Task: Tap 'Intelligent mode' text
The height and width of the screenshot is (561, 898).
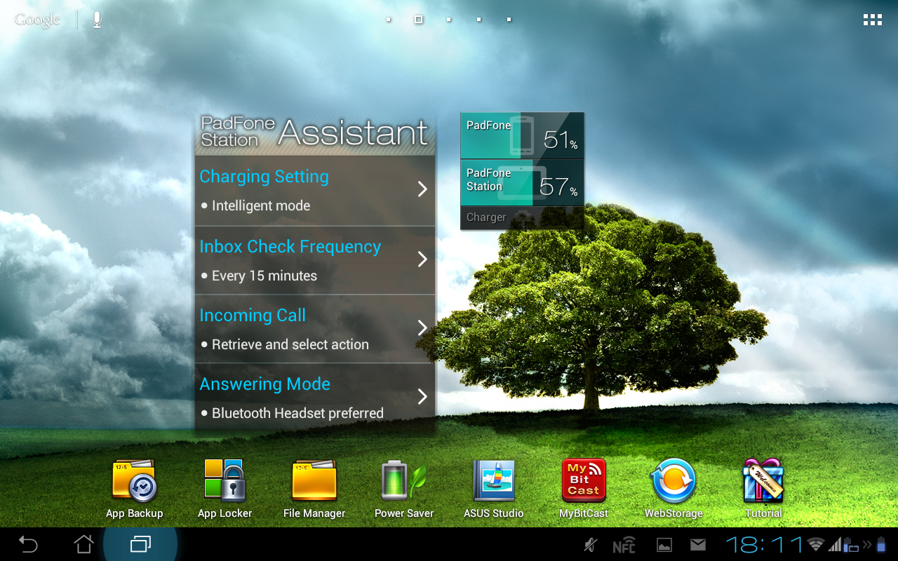Action: 261,206
